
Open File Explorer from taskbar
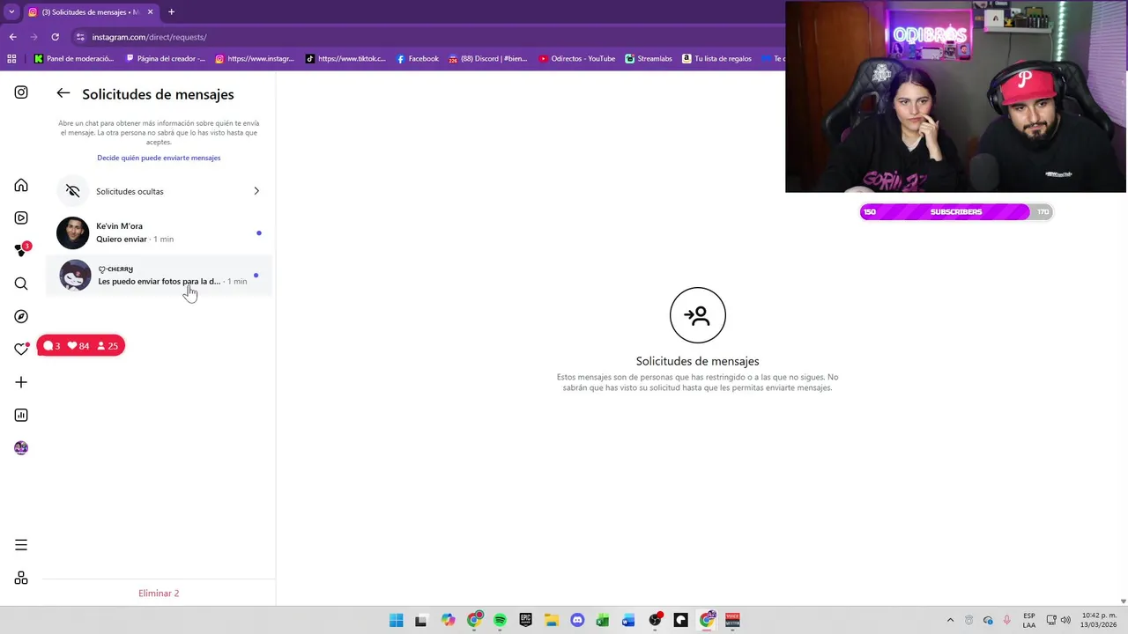tap(552, 620)
